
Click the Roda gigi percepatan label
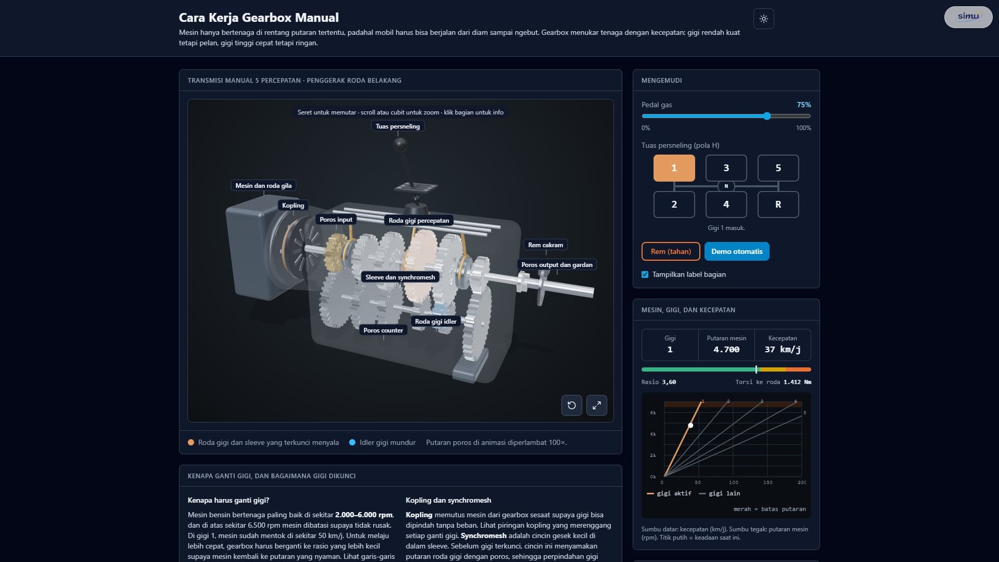coord(418,221)
